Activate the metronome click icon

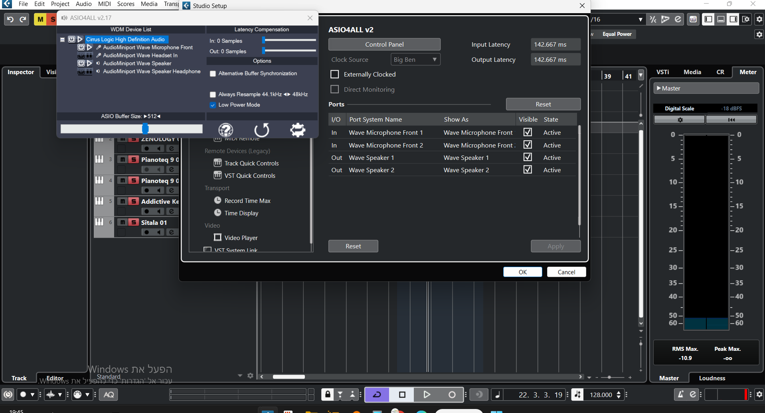pyautogui.click(x=681, y=395)
